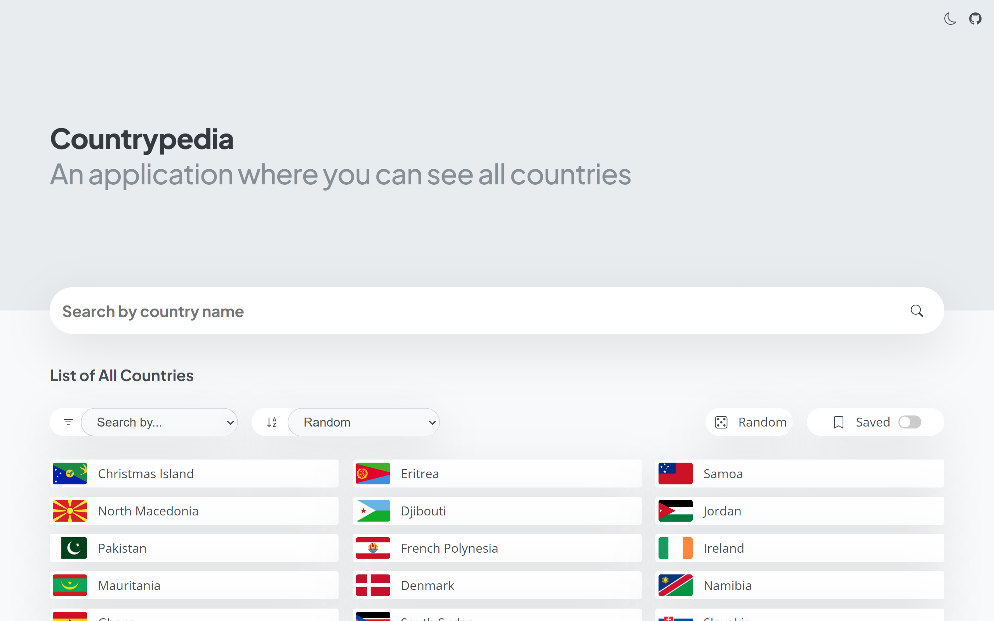994x621 pixels.
Task: Click the bookmark icon next to Saved
Action: click(838, 422)
